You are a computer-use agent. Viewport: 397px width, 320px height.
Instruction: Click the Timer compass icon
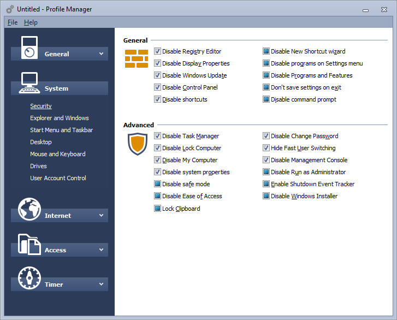click(29, 278)
